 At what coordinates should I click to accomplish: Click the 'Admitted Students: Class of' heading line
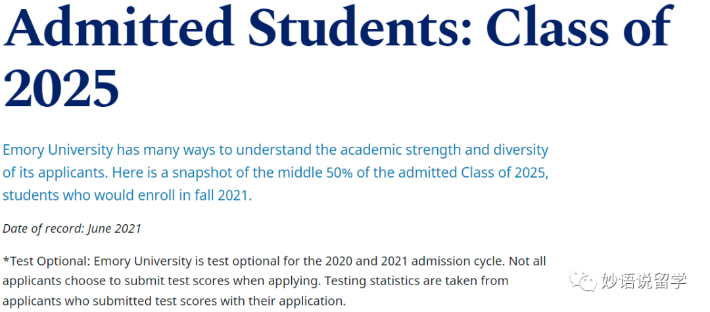(x=336, y=28)
